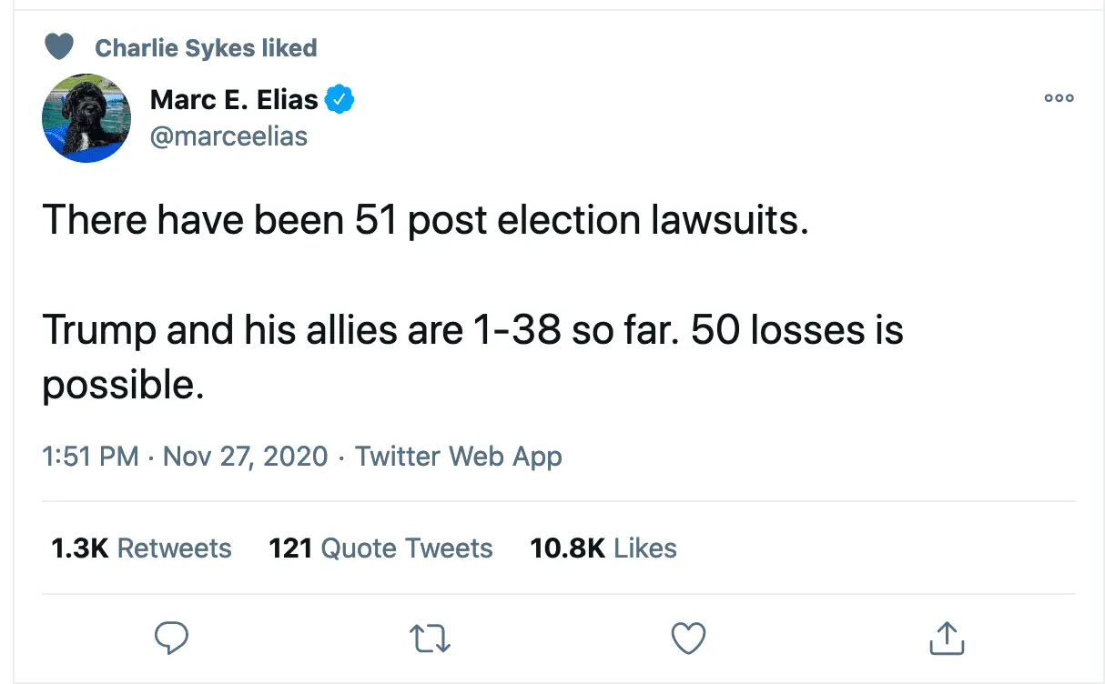
Task: Click the Nov 27, 2020 date
Action: [245, 456]
